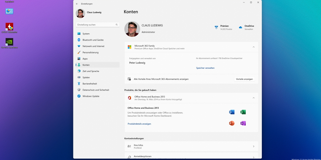
Task: Select Netzwerk und Internet in sidebar
Action: (98, 46)
